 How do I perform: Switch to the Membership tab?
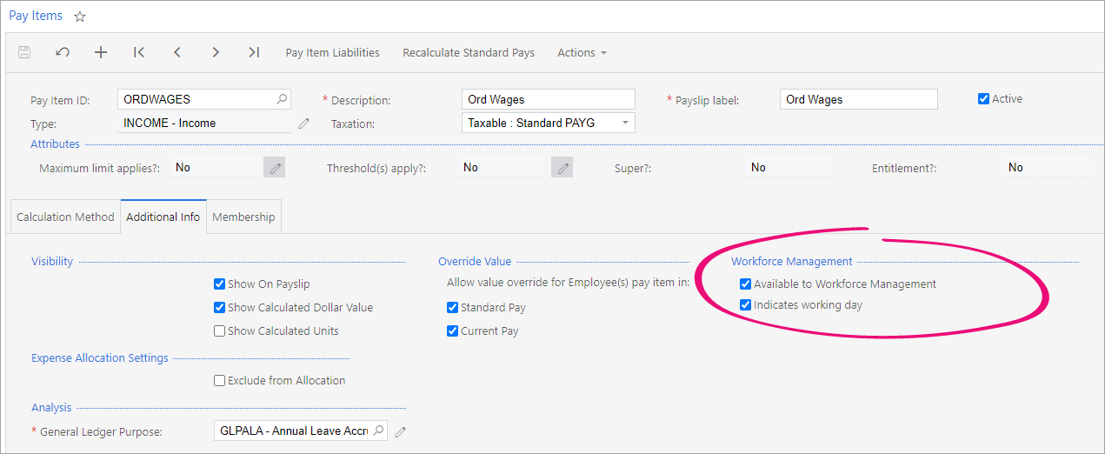pyautogui.click(x=243, y=217)
